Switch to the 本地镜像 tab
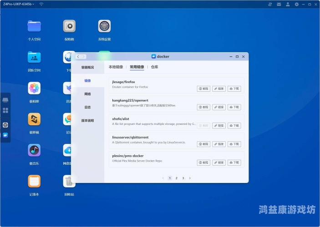 click(116, 67)
